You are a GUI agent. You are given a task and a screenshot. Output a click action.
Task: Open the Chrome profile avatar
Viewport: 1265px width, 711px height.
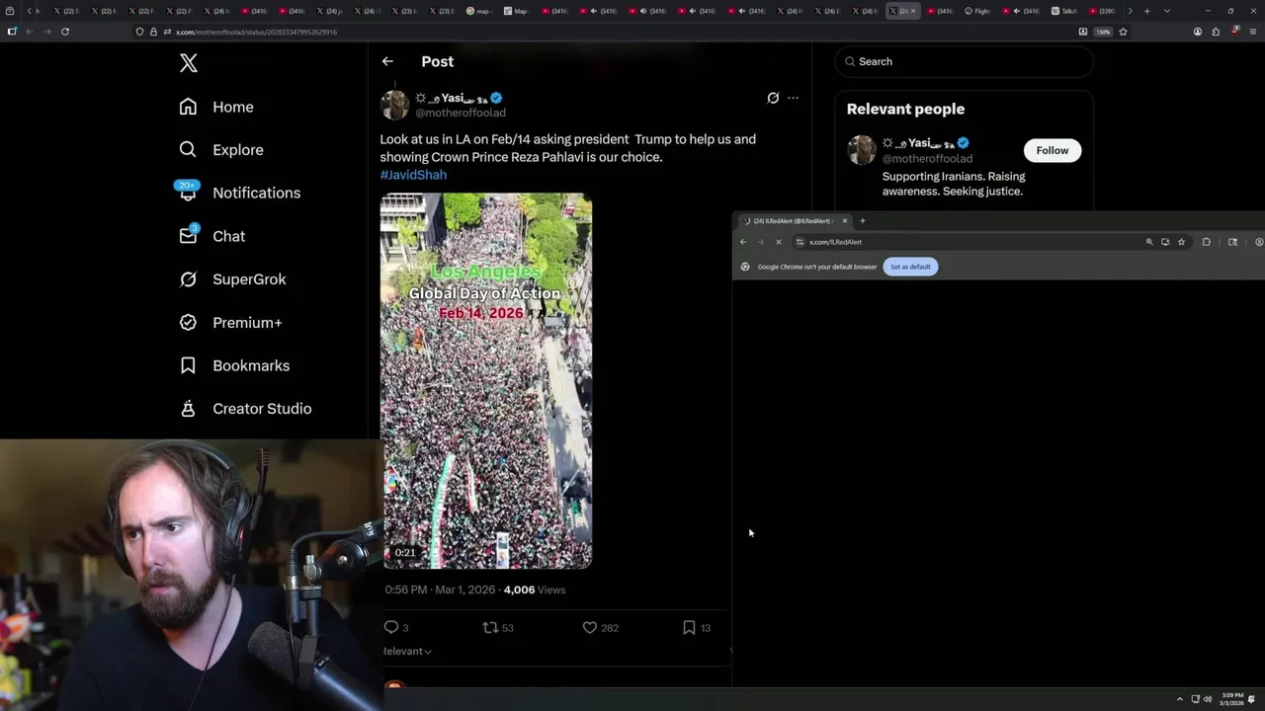[x=1258, y=242]
